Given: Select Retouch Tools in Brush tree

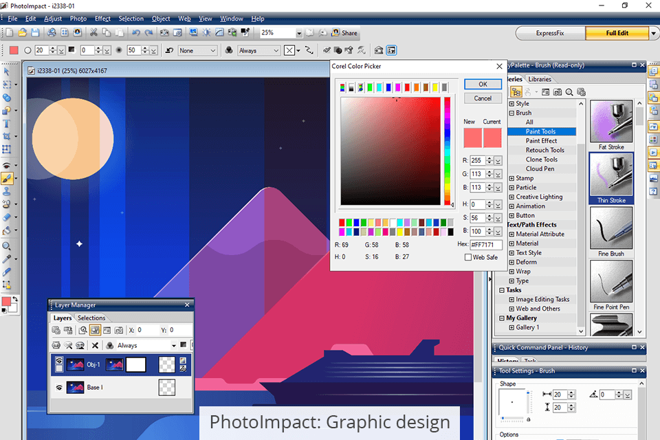Looking at the screenshot, I should pyautogui.click(x=544, y=150).
